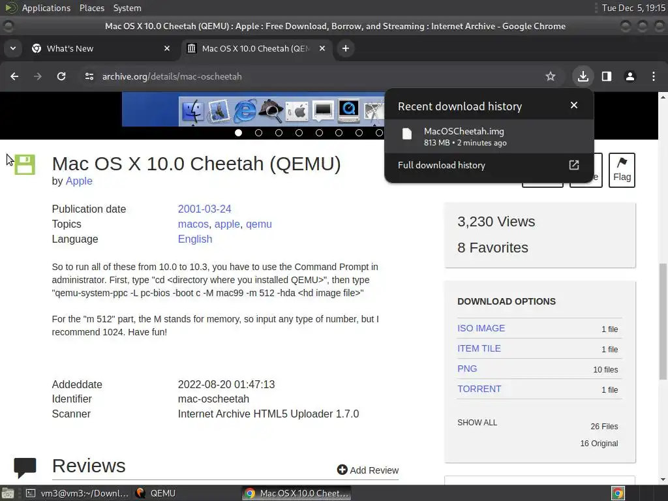Click the show desktop icon in the taskbar
Viewport: 668px width, 501px height.
pos(8,493)
